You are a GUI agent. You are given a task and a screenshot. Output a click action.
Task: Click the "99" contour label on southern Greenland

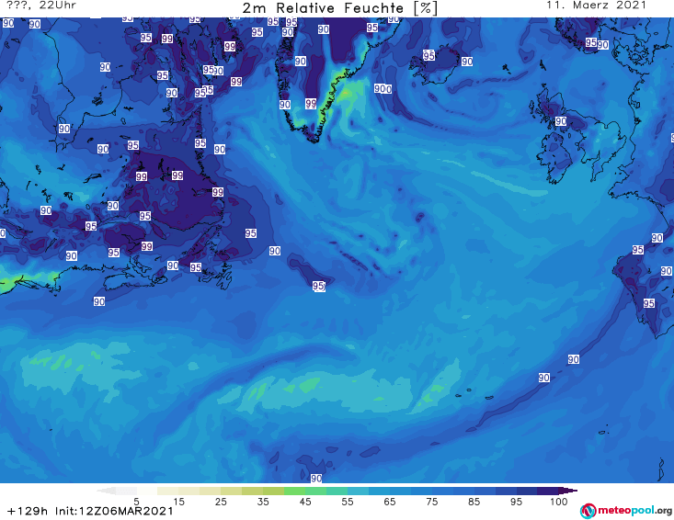311,104
